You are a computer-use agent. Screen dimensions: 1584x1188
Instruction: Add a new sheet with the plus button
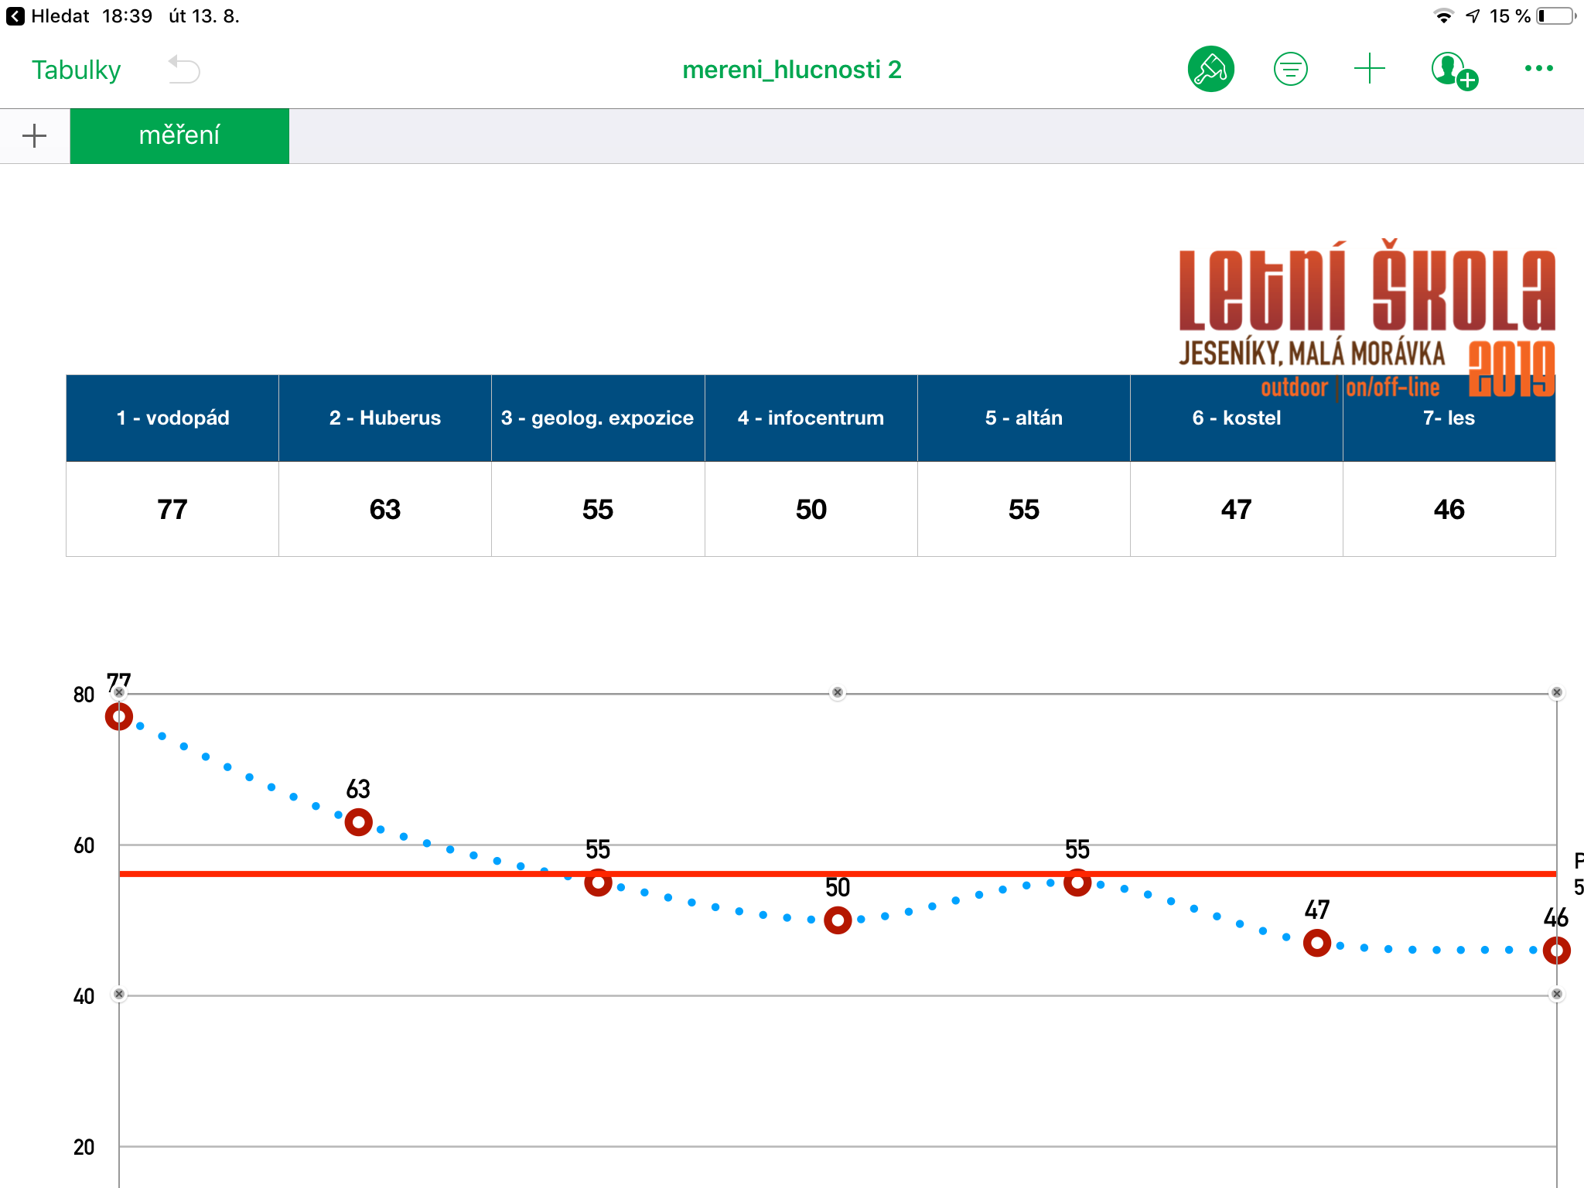(34, 136)
